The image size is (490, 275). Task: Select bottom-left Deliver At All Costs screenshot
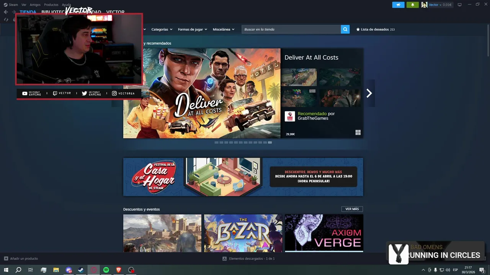(x=299, y=98)
